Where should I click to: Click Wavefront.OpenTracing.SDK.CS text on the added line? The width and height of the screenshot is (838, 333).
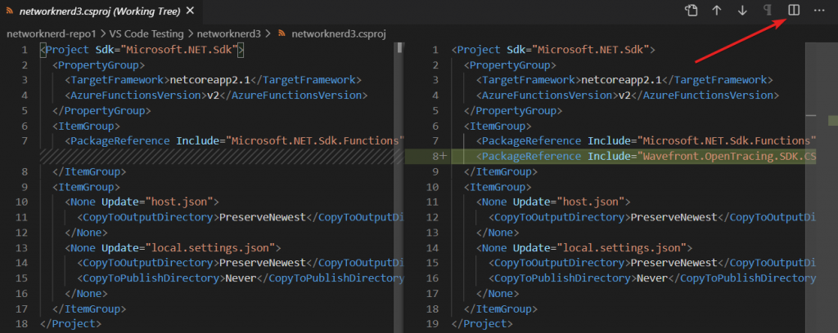tap(729, 156)
